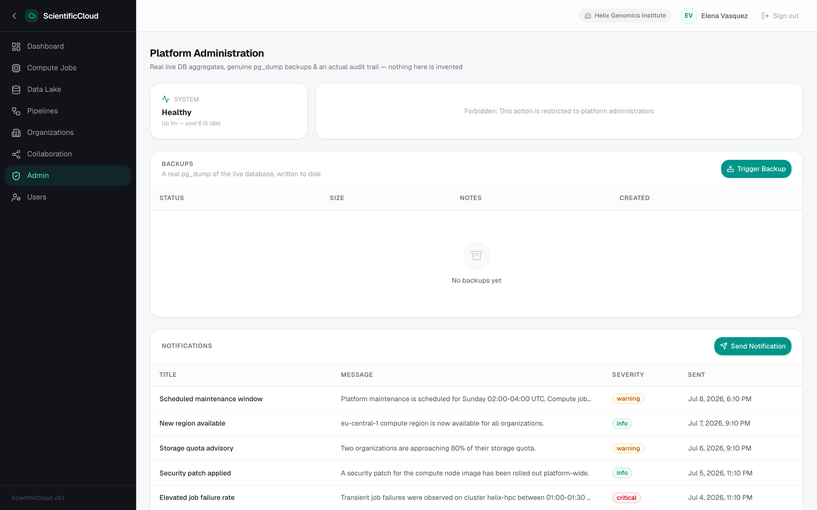Click the Organizations building icon
The width and height of the screenshot is (817, 510).
[x=16, y=133]
